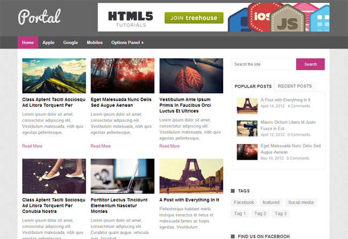Viewport: 348px width, 239px height.
Task: Click the HTML5 Tutorials banner text
Action: (131, 19)
